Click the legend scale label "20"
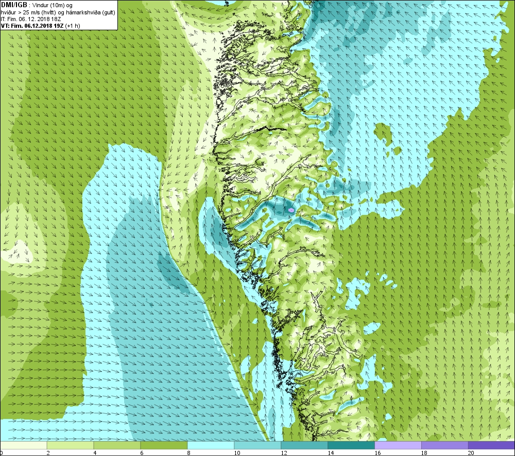The height and width of the screenshot is (456, 515). pyautogui.click(x=471, y=453)
